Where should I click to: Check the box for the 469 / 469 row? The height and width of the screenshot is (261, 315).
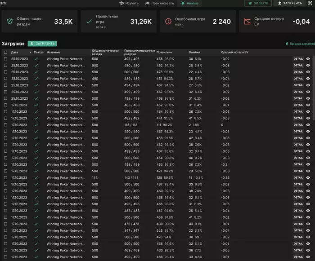tap(5, 250)
